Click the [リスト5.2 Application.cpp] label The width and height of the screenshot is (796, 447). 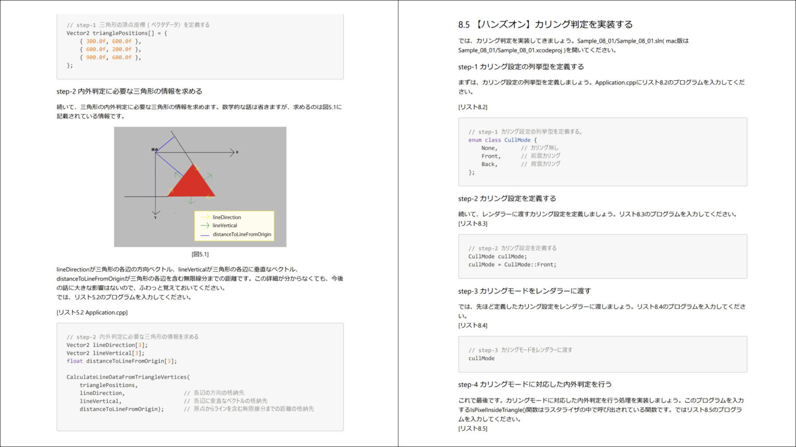coord(92,312)
